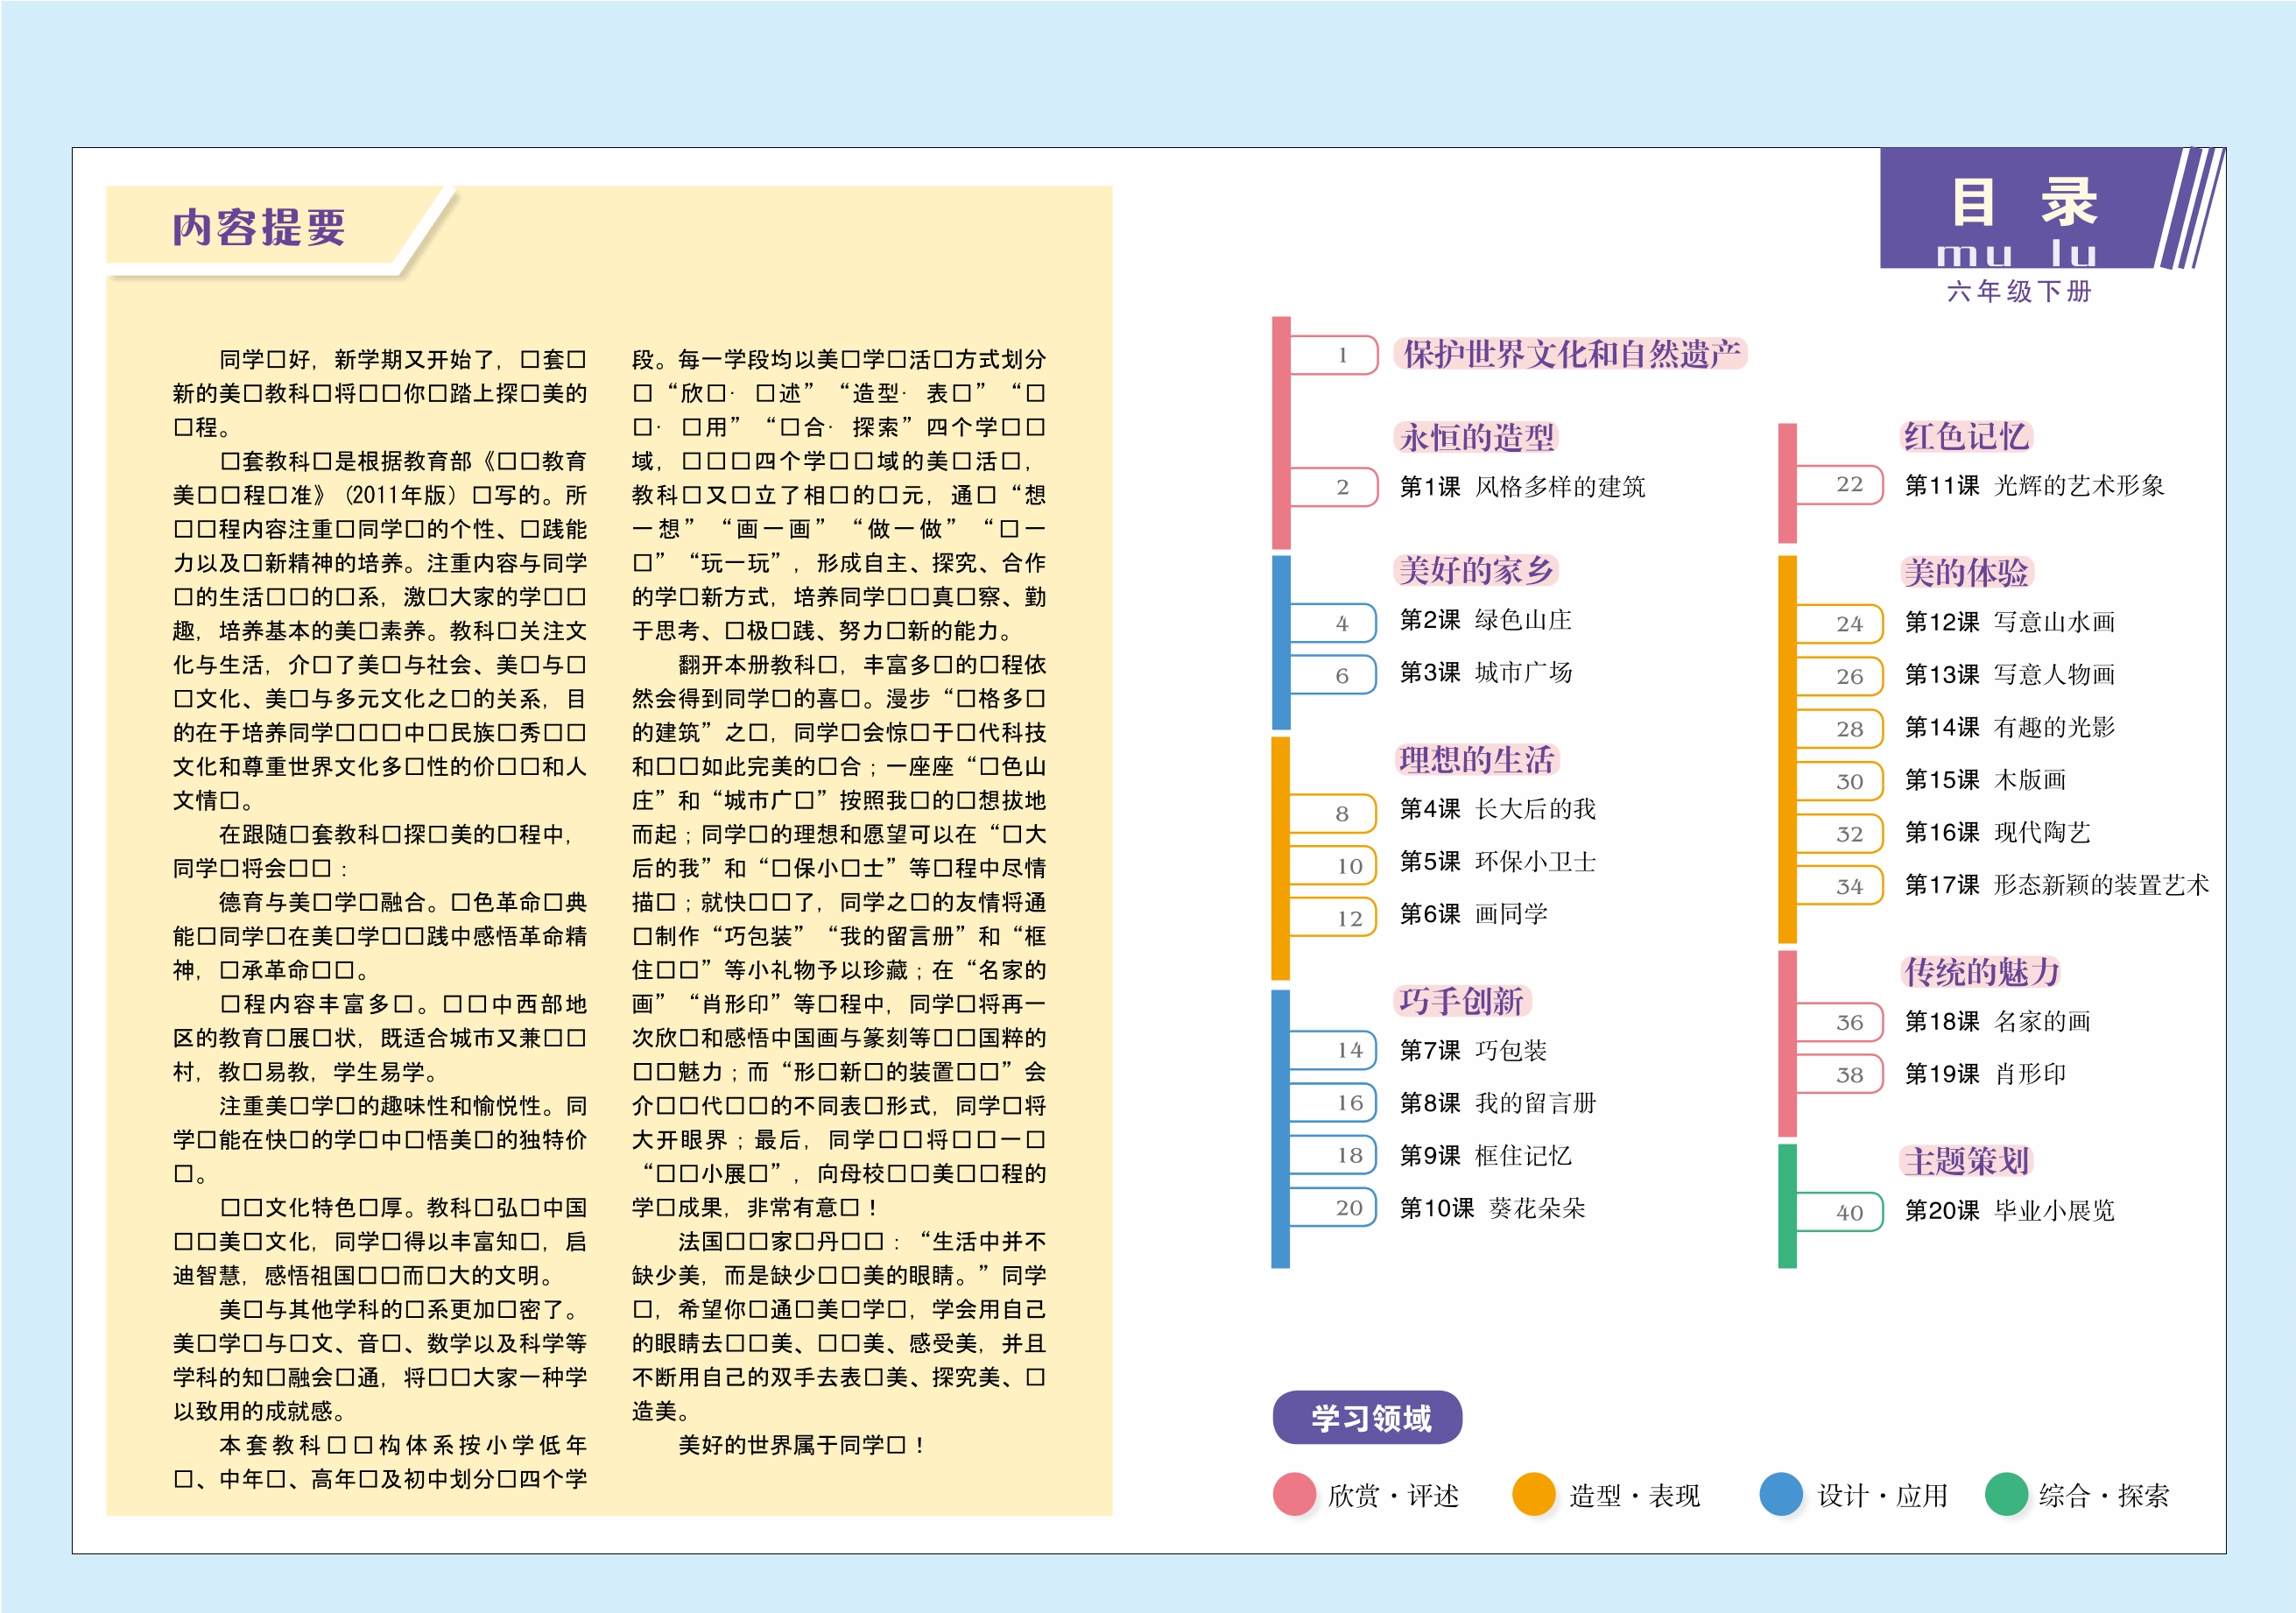Click the 学习领域 purple label

coord(1368,1417)
